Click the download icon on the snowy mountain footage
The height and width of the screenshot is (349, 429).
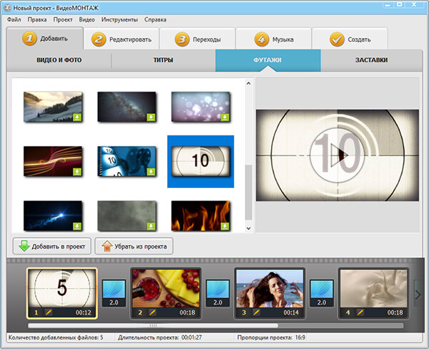[x=77, y=118]
